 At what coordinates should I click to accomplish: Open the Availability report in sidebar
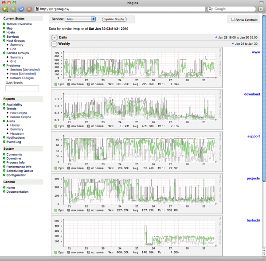click(x=14, y=105)
